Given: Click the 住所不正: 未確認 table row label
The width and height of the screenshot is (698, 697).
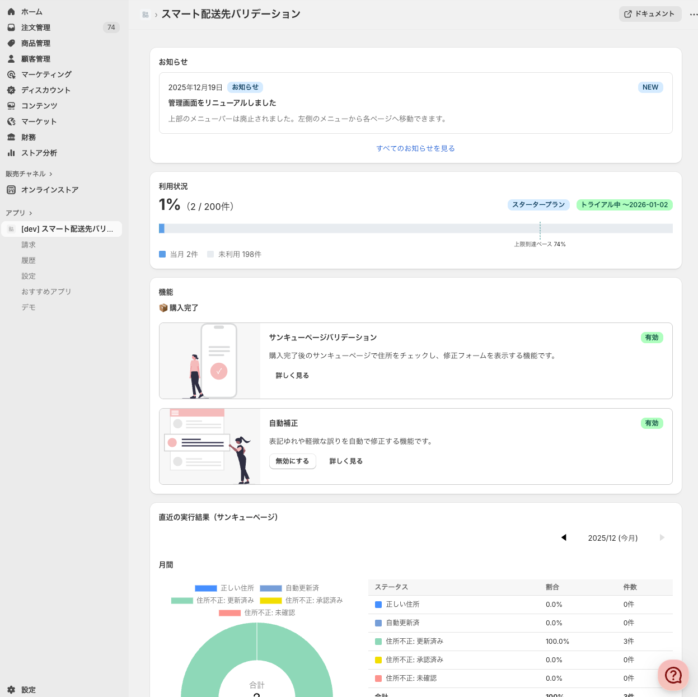Looking at the screenshot, I should tap(411, 679).
